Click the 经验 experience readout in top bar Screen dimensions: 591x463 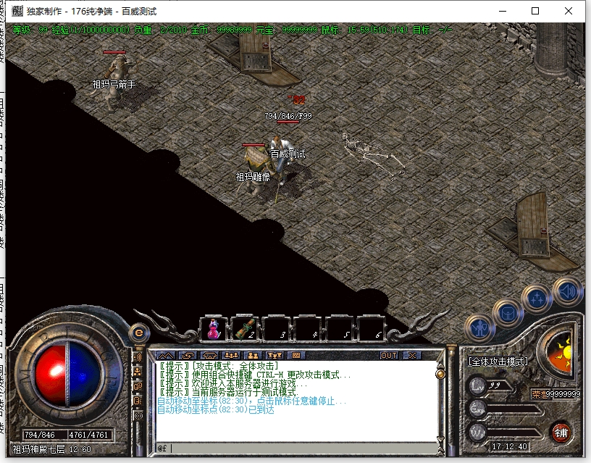[91, 30]
